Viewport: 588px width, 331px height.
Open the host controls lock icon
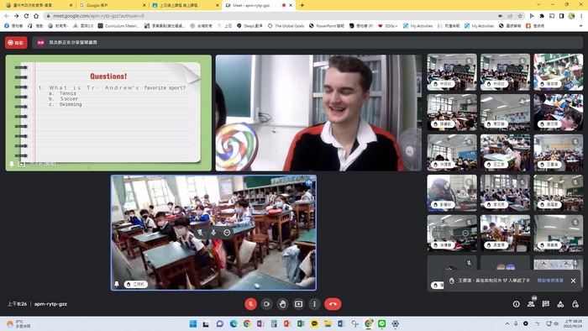click(575, 304)
